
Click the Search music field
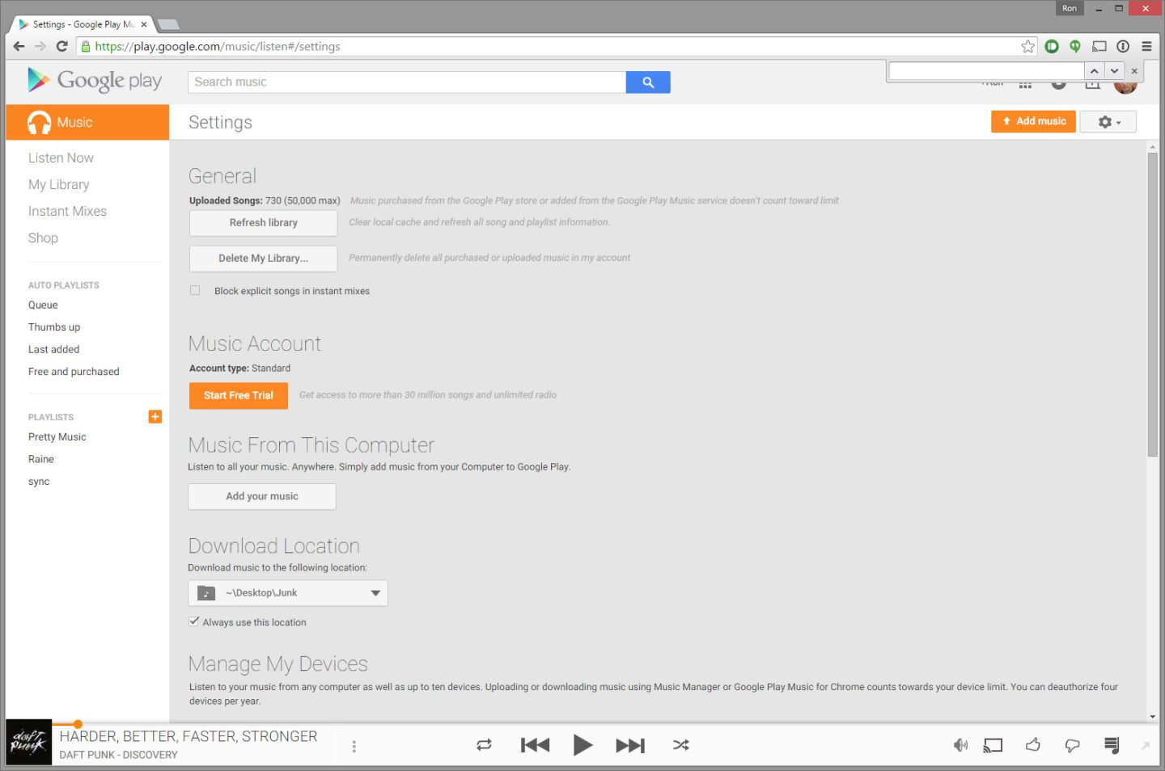pos(407,82)
